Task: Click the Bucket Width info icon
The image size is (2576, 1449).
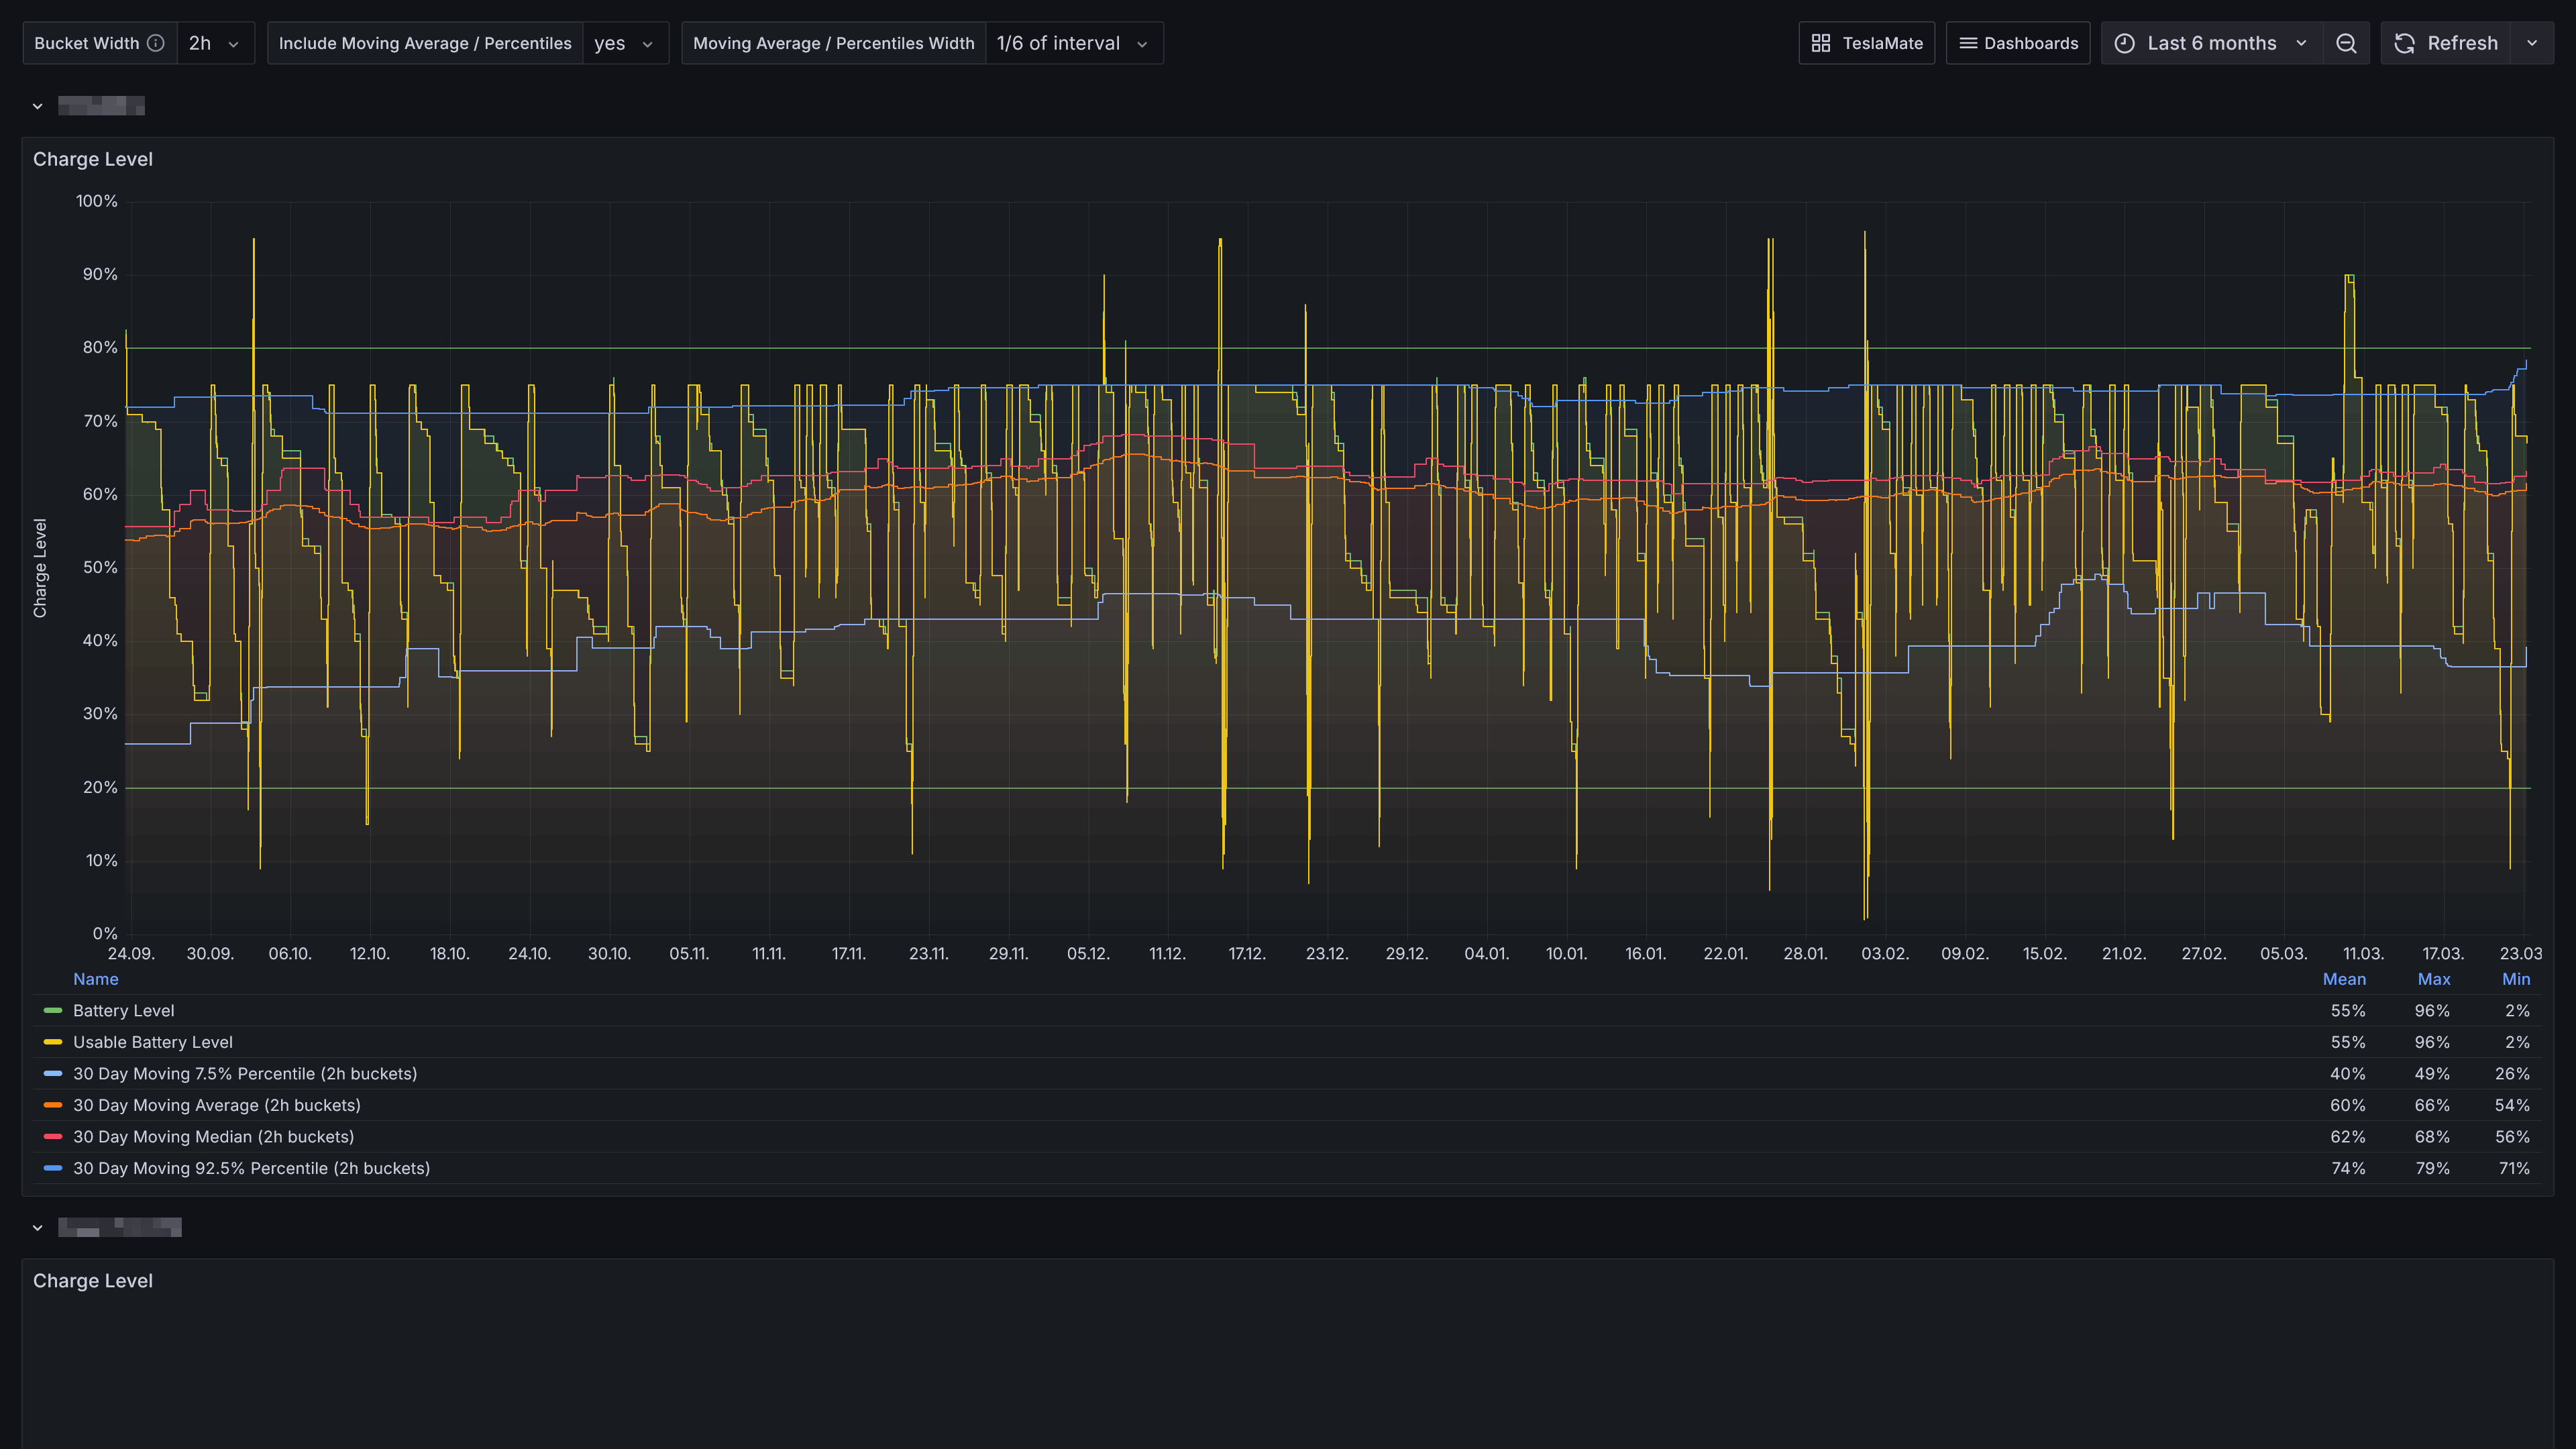Action: click(155, 43)
